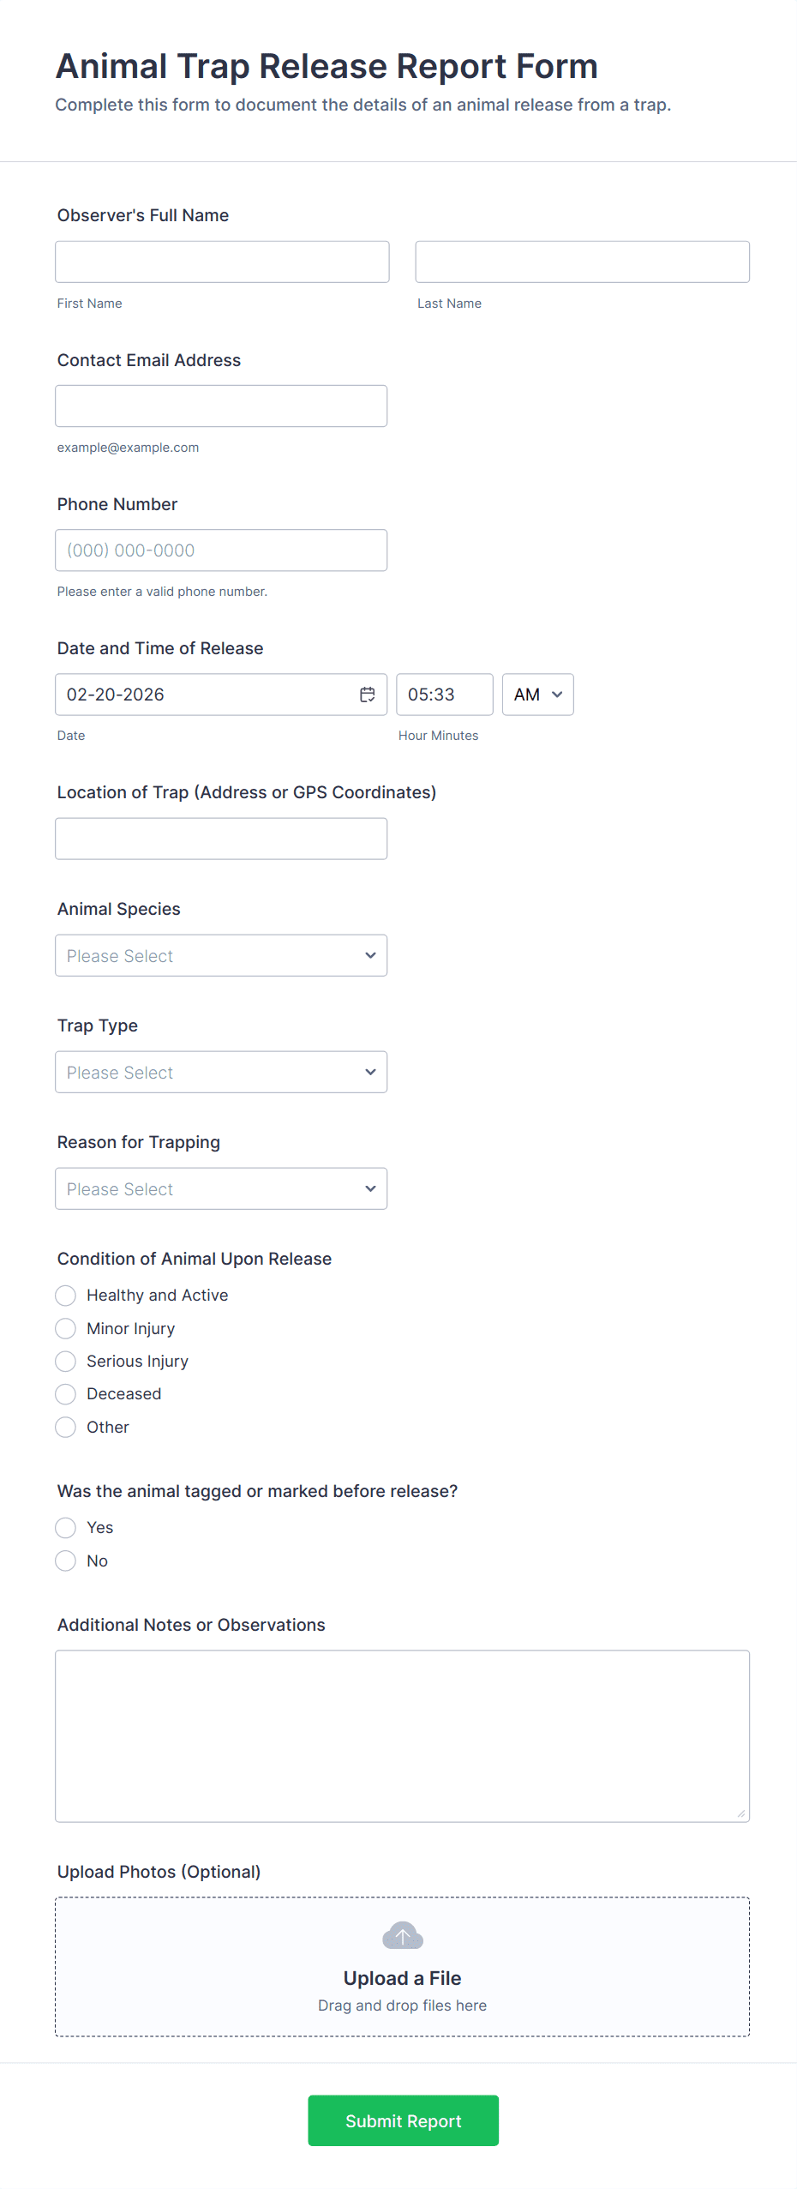Focus the Phone Number input

[x=221, y=550]
